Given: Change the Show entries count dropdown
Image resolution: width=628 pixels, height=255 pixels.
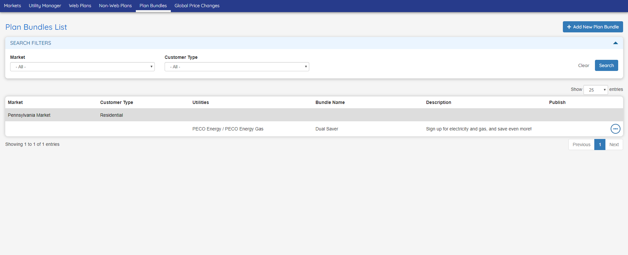Looking at the screenshot, I should coord(596,90).
